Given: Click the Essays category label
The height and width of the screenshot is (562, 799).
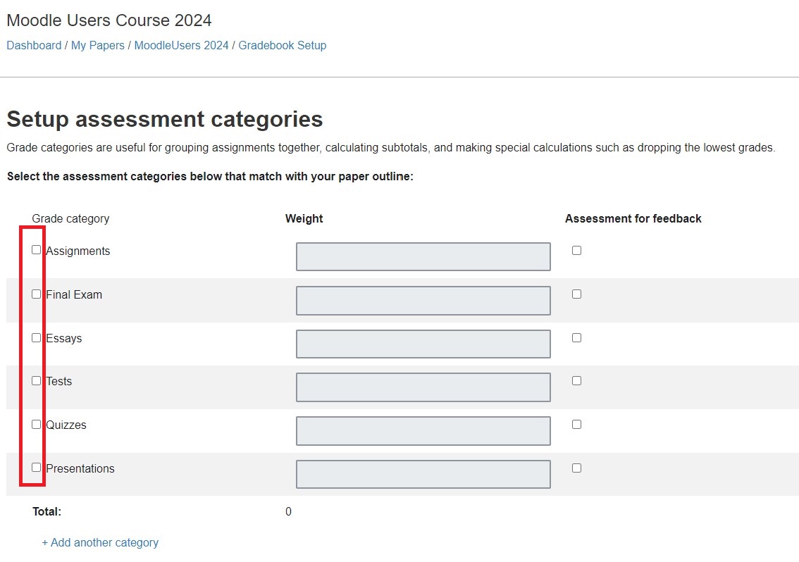Looking at the screenshot, I should click(63, 339).
